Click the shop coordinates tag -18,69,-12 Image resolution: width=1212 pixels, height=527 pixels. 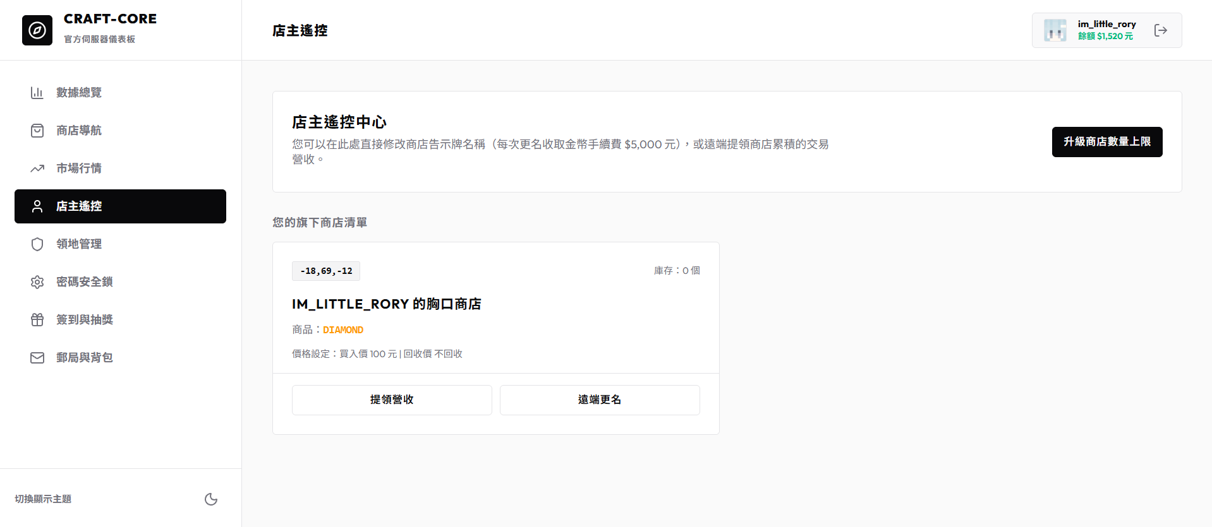point(326,271)
